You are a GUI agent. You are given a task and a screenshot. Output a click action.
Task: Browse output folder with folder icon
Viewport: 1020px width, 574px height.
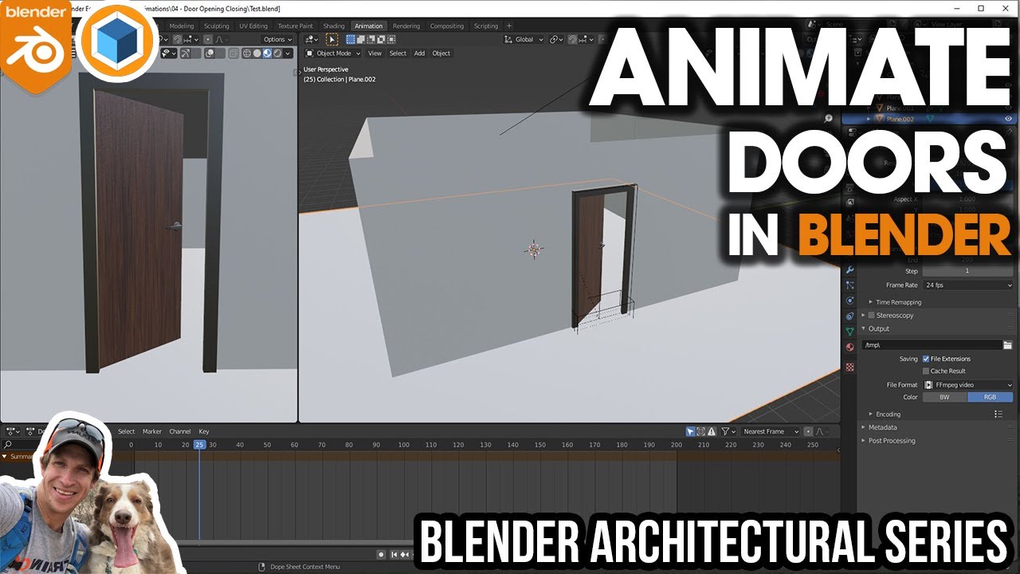point(1008,345)
